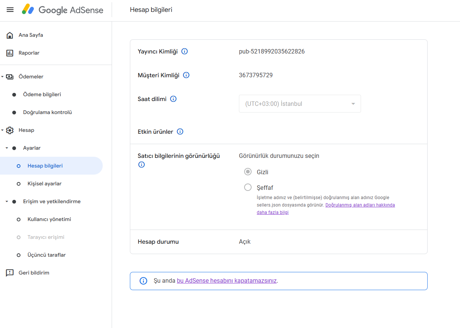Click the Hesap gear icon
The height and width of the screenshot is (328, 460).
(10, 130)
